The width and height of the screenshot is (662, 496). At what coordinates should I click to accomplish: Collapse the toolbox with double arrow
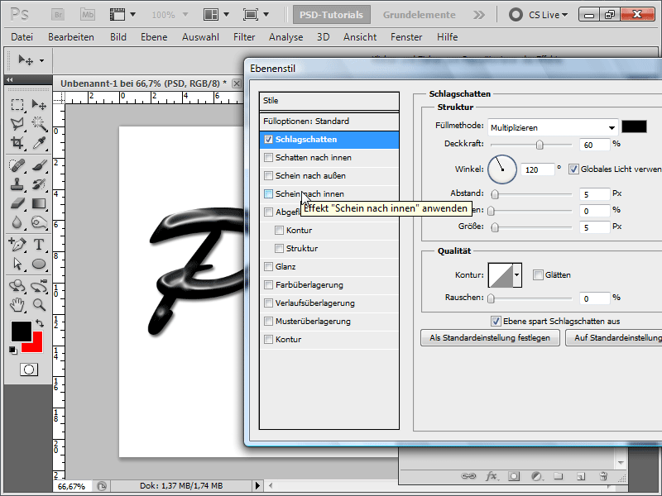pyautogui.click(x=9, y=79)
